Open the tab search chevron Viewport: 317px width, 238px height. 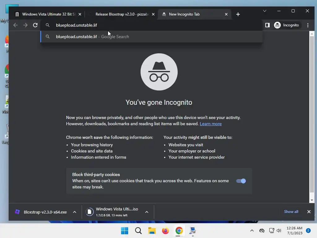point(265,11)
